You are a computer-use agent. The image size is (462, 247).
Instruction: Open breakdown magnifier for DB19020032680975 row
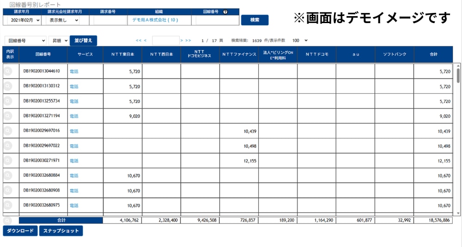pyautogui.click(x=8, y=205)
